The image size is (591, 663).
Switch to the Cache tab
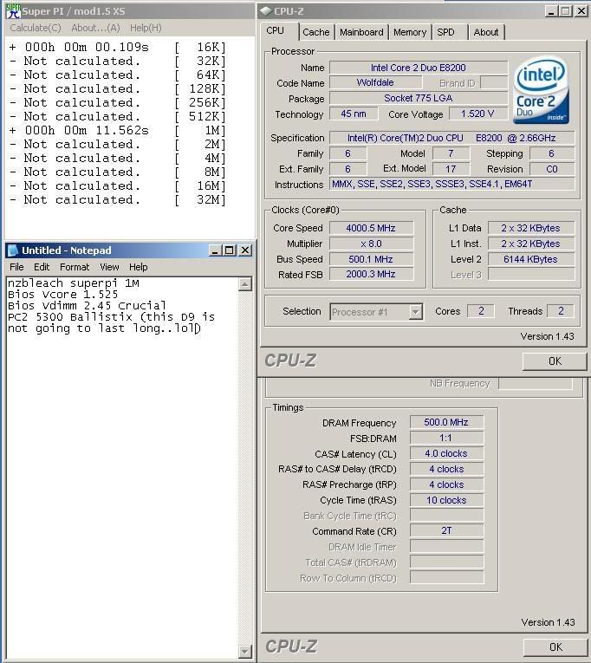tap(315, 32)
